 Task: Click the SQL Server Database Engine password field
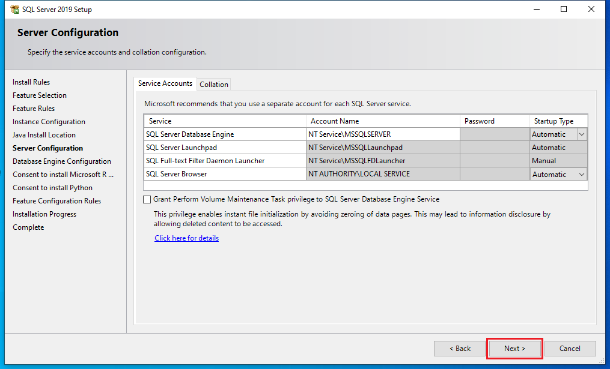pyautogui.click(x=494, y=134)
